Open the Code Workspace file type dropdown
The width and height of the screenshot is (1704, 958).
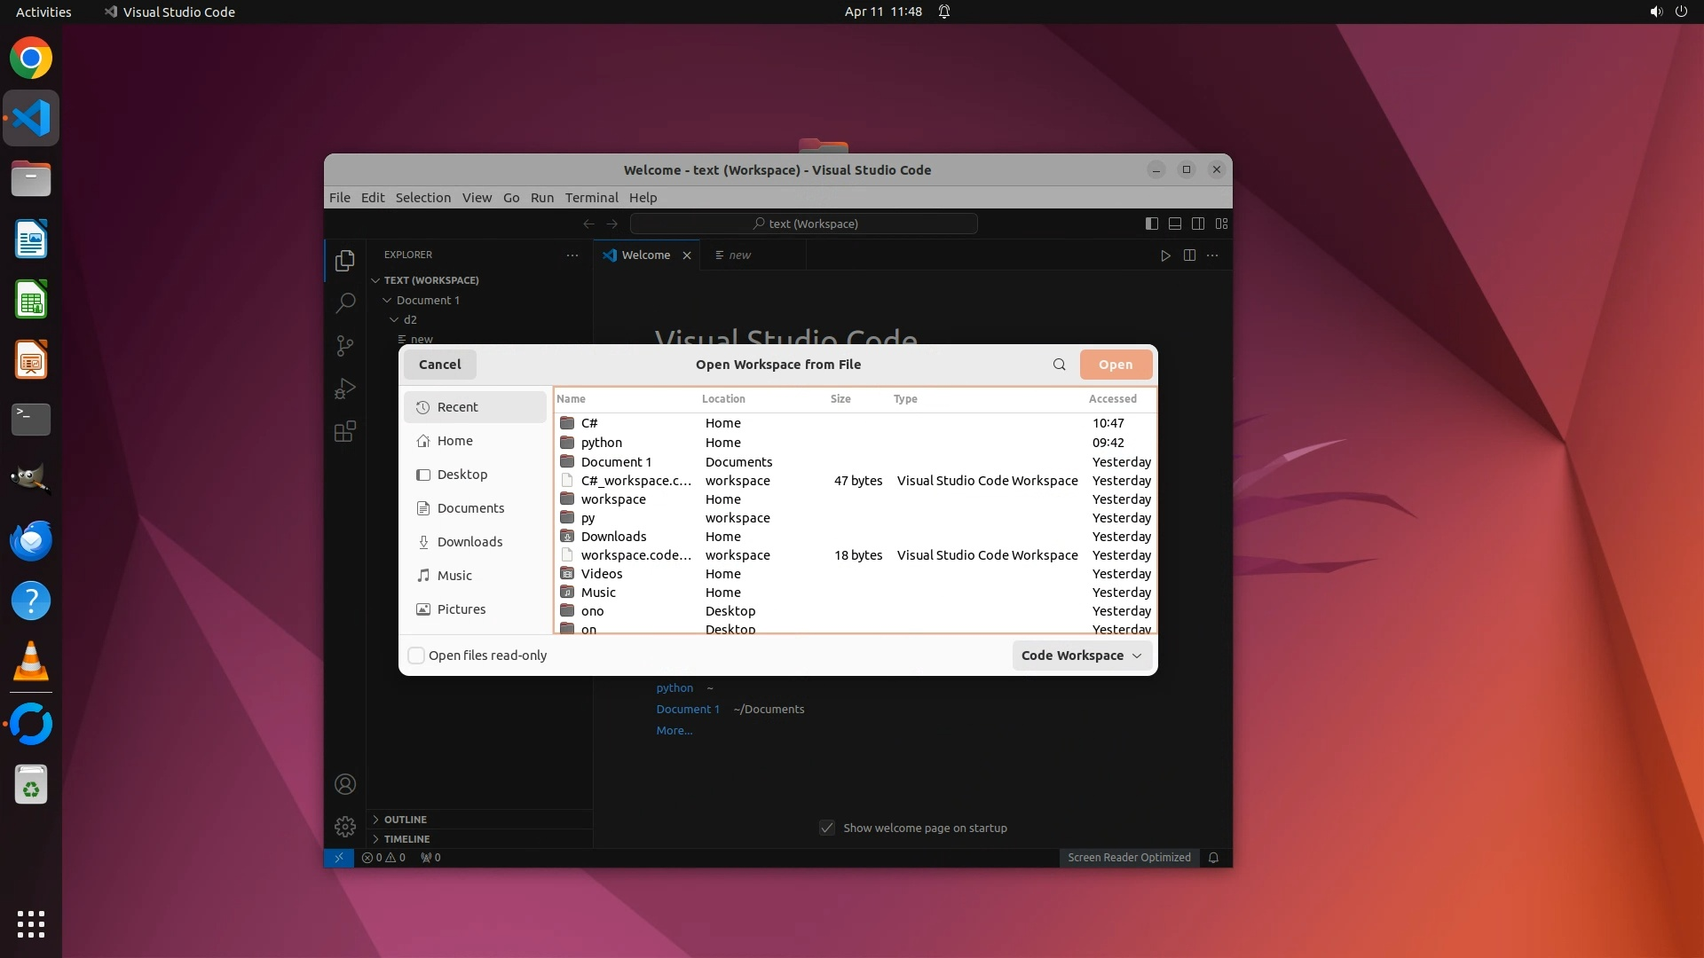tap(1081, 656)
